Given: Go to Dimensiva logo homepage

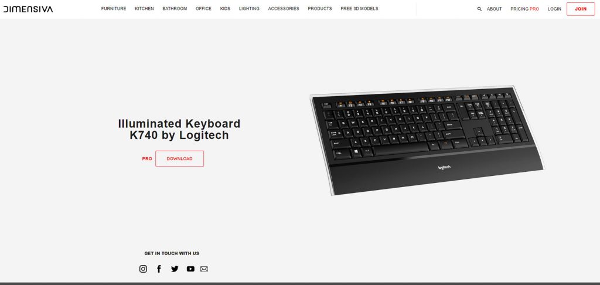Looking at the screenshot, I should [28, 9].
